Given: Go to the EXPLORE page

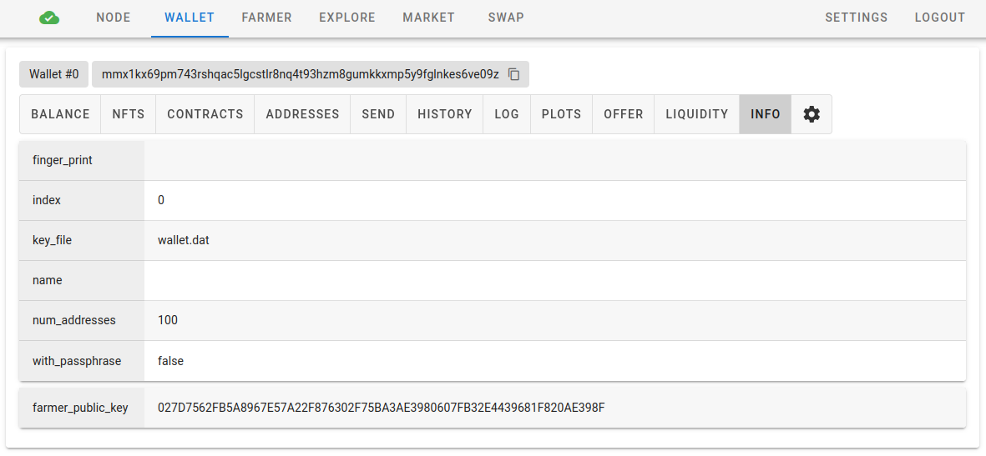Looking at the screenshot, I should pyautogui.click(x=347, y=18).
